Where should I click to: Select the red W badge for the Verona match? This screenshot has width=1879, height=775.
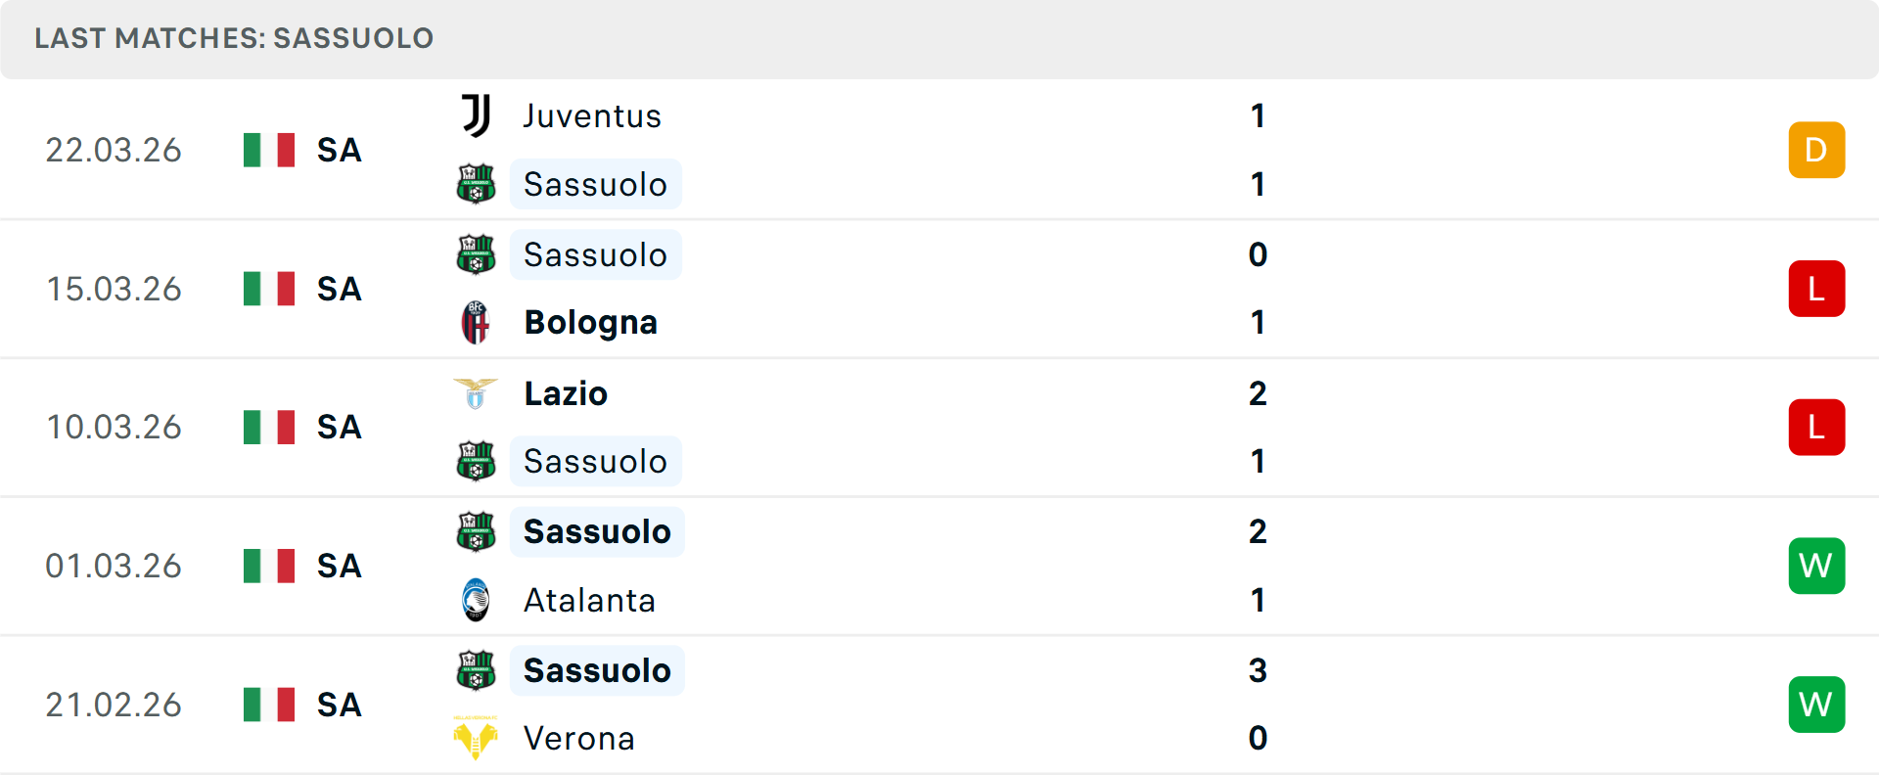point(1816,704)
